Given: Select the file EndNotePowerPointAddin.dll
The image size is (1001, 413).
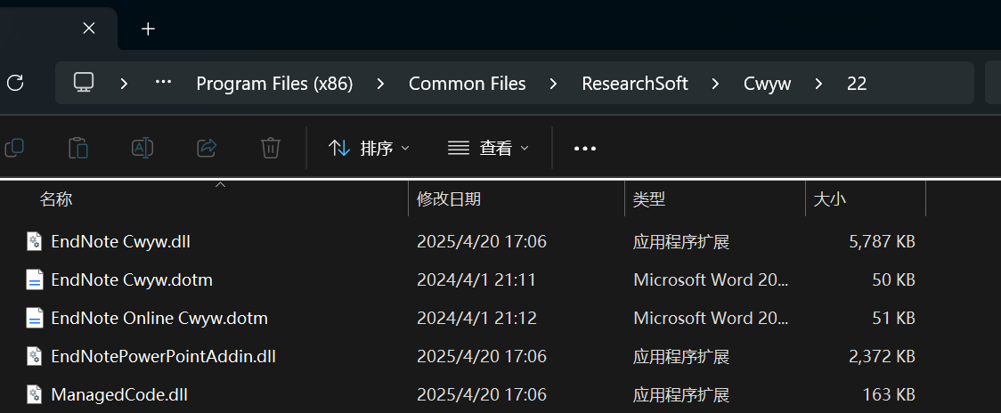Looking at the screenshot, I should (x=164, y=357).
